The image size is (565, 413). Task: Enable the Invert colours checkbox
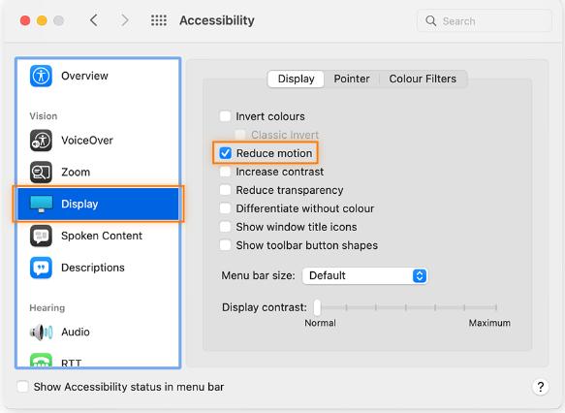coord(225,116)
